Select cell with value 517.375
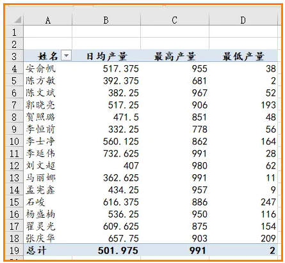The height and width of the screenshot is (263, 285). point(106,68)
